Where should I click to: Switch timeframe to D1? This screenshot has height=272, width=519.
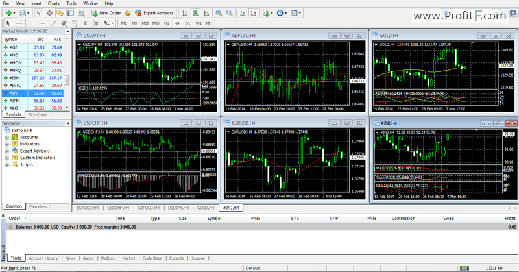(187, 23)
